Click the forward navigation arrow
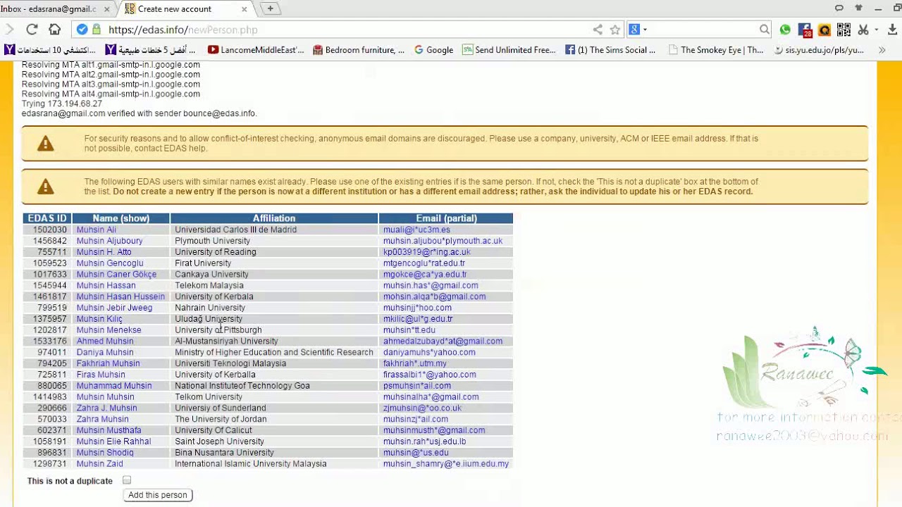Image resolution: width=902 pixels, height=507 pixels. click(x=9, y=30)
